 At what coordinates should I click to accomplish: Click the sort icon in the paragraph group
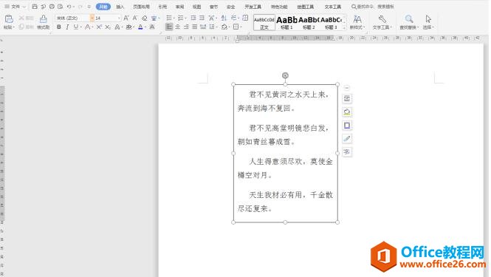pyautogui.click(x=224, y=18)
